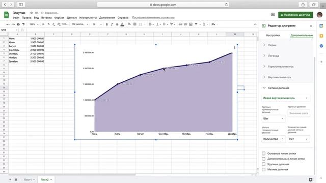Click the Настройки Доступа share button
The height and width of the screenshot is (183, 326).
295,15
